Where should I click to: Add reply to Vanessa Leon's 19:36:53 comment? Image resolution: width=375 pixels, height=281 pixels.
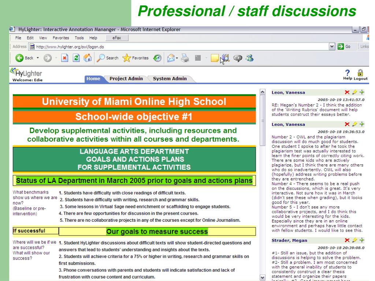(x=362, y=124)
